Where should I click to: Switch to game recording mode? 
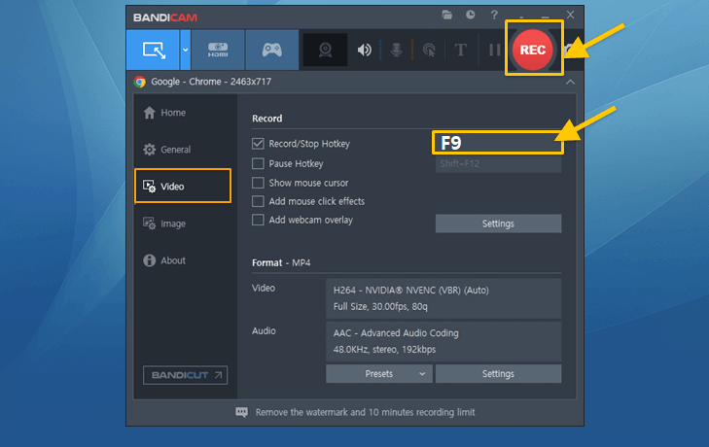271,50
